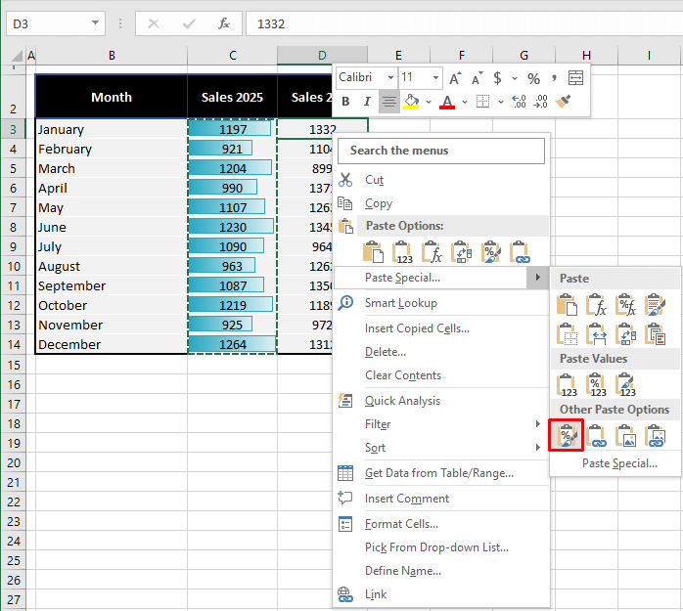The image size is (683, 611).
Task: Click Increase Decimal icon in mini toolbar
Action: [518, 101]
